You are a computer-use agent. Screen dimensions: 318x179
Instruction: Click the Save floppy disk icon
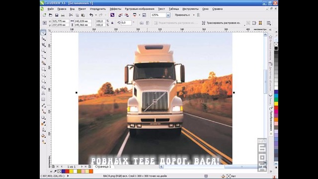click(x=57, y=15)
